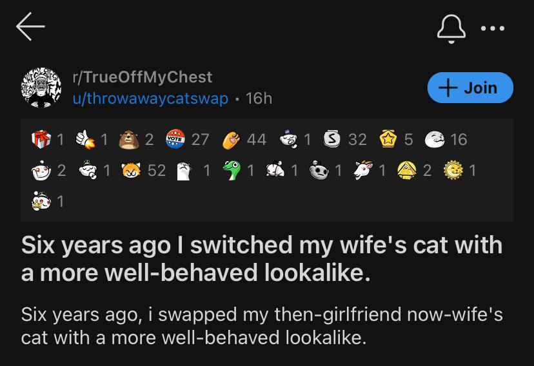Open the notification bell
Screen dimensions: 534x366
click(451, 28)
